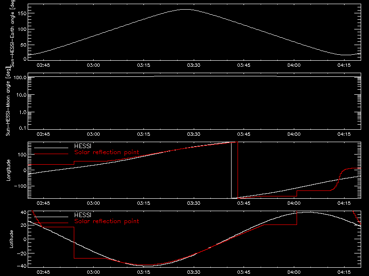Select 03:30 label under Earth angle plot
This screenshot has width=369, height=276.
[194, 65]
